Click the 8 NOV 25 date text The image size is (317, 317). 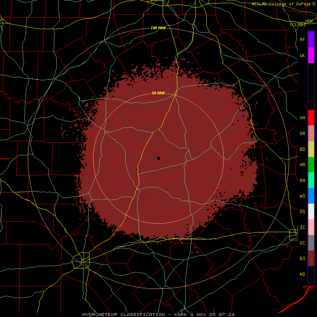(x=203, y=315)
